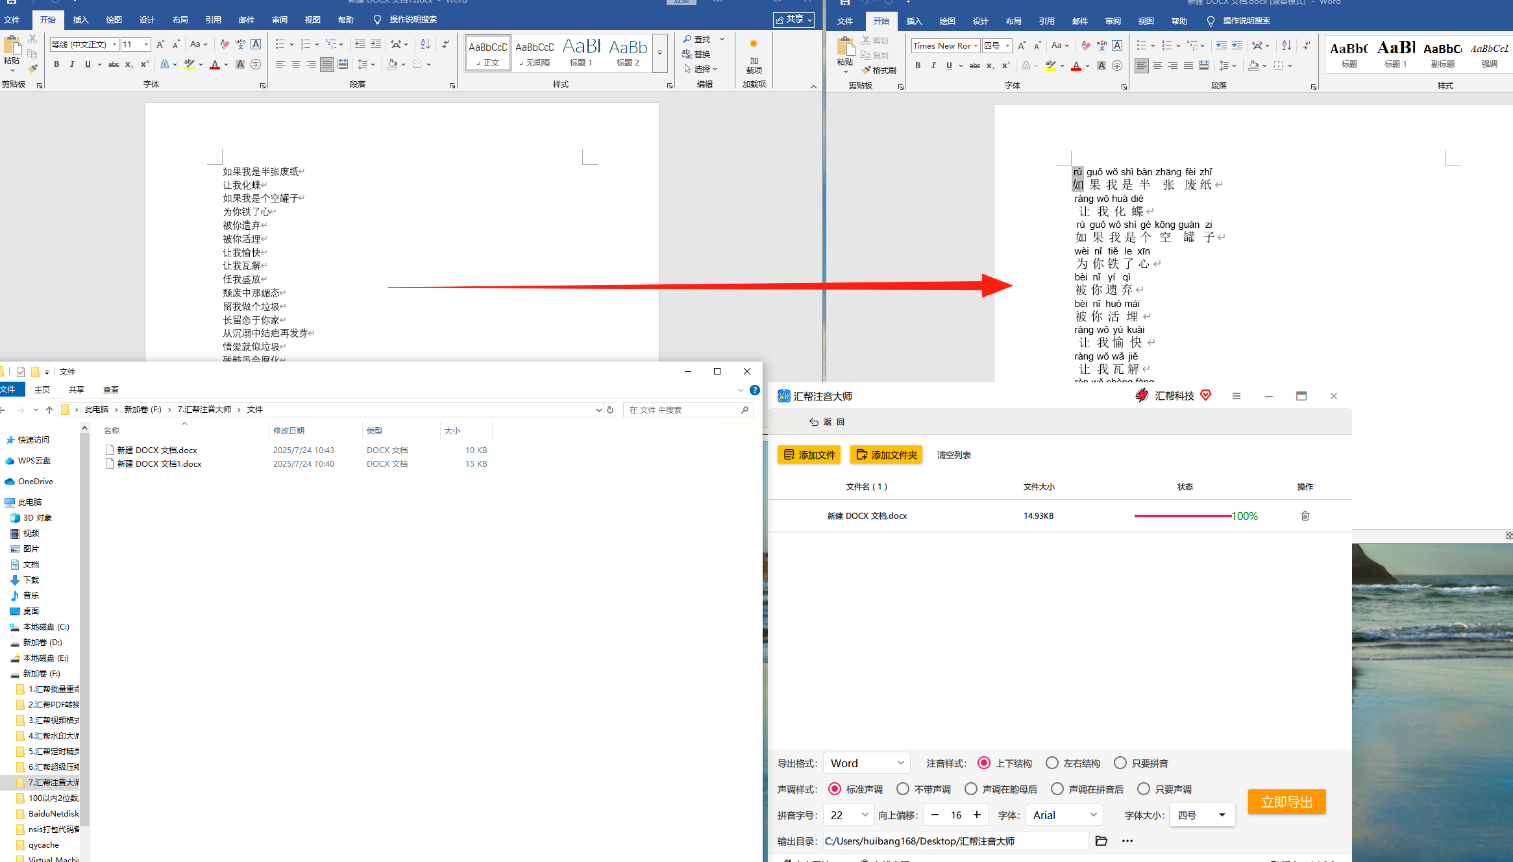The height and width of the screenshot is (862, 1513).
Task: Switch to the 查看 tab in Explorer
Action: point(111,389)
